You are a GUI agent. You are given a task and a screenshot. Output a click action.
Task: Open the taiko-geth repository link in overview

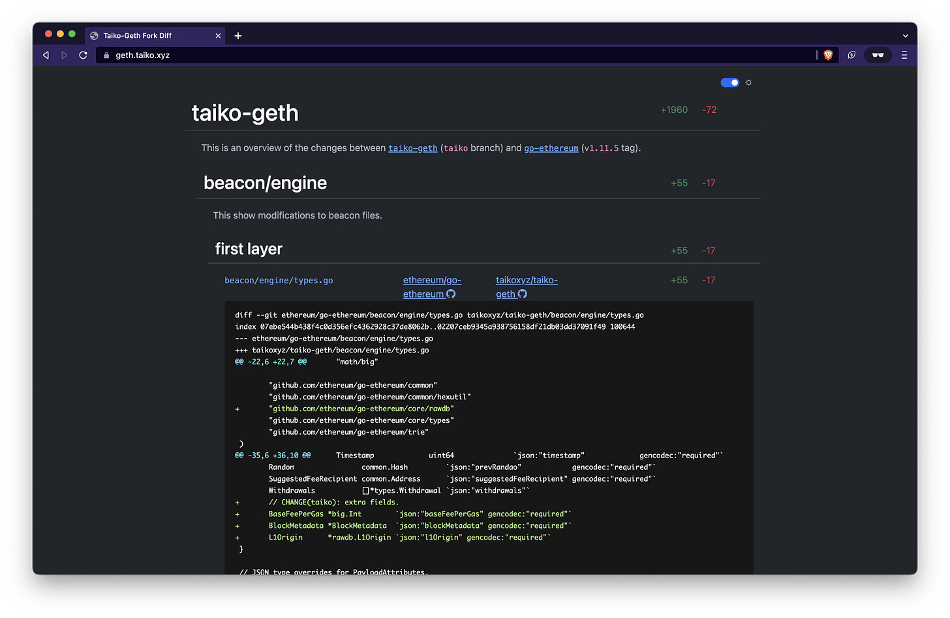click(413, 148)
